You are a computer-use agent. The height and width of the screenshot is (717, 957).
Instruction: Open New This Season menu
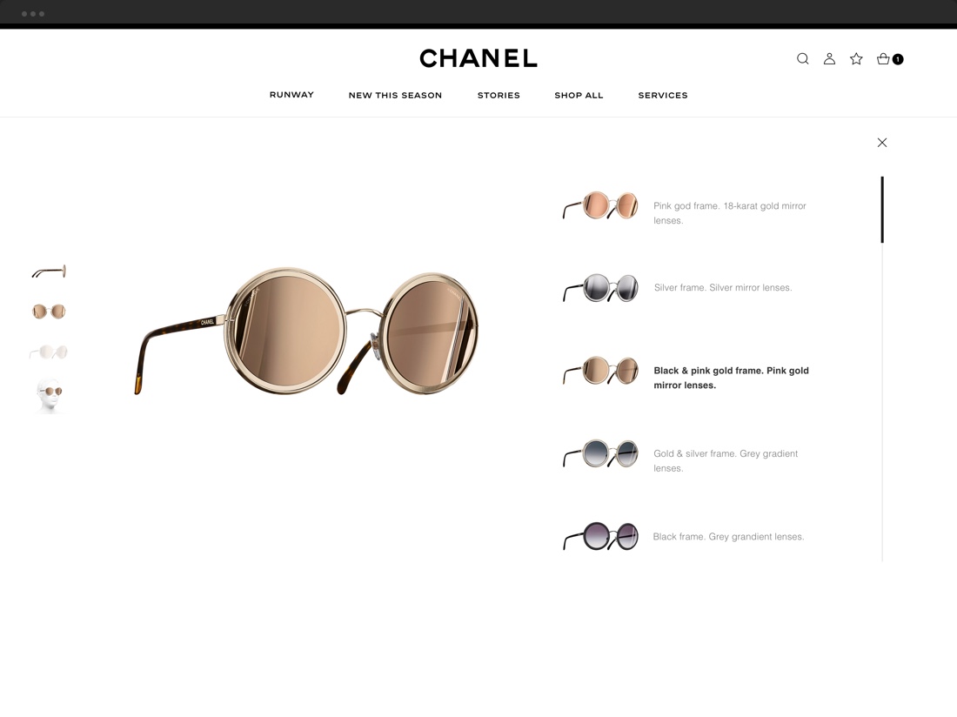click(x=396, y=95)
